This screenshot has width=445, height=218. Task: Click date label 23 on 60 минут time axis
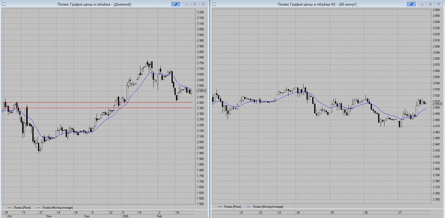(x=279, y=212)
